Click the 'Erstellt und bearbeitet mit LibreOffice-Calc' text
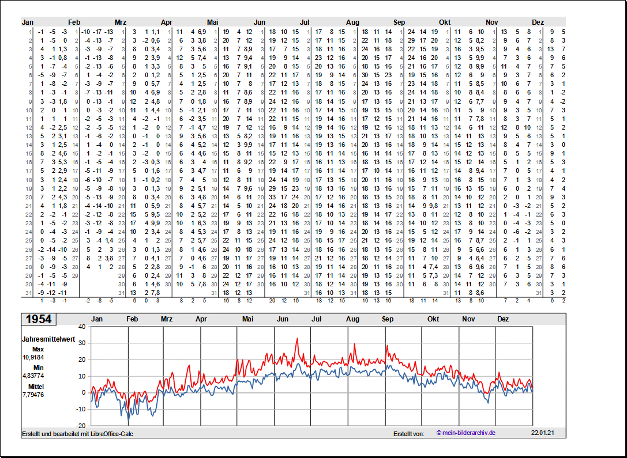Viewport: 627px width, 458px height. coord(77,433)
